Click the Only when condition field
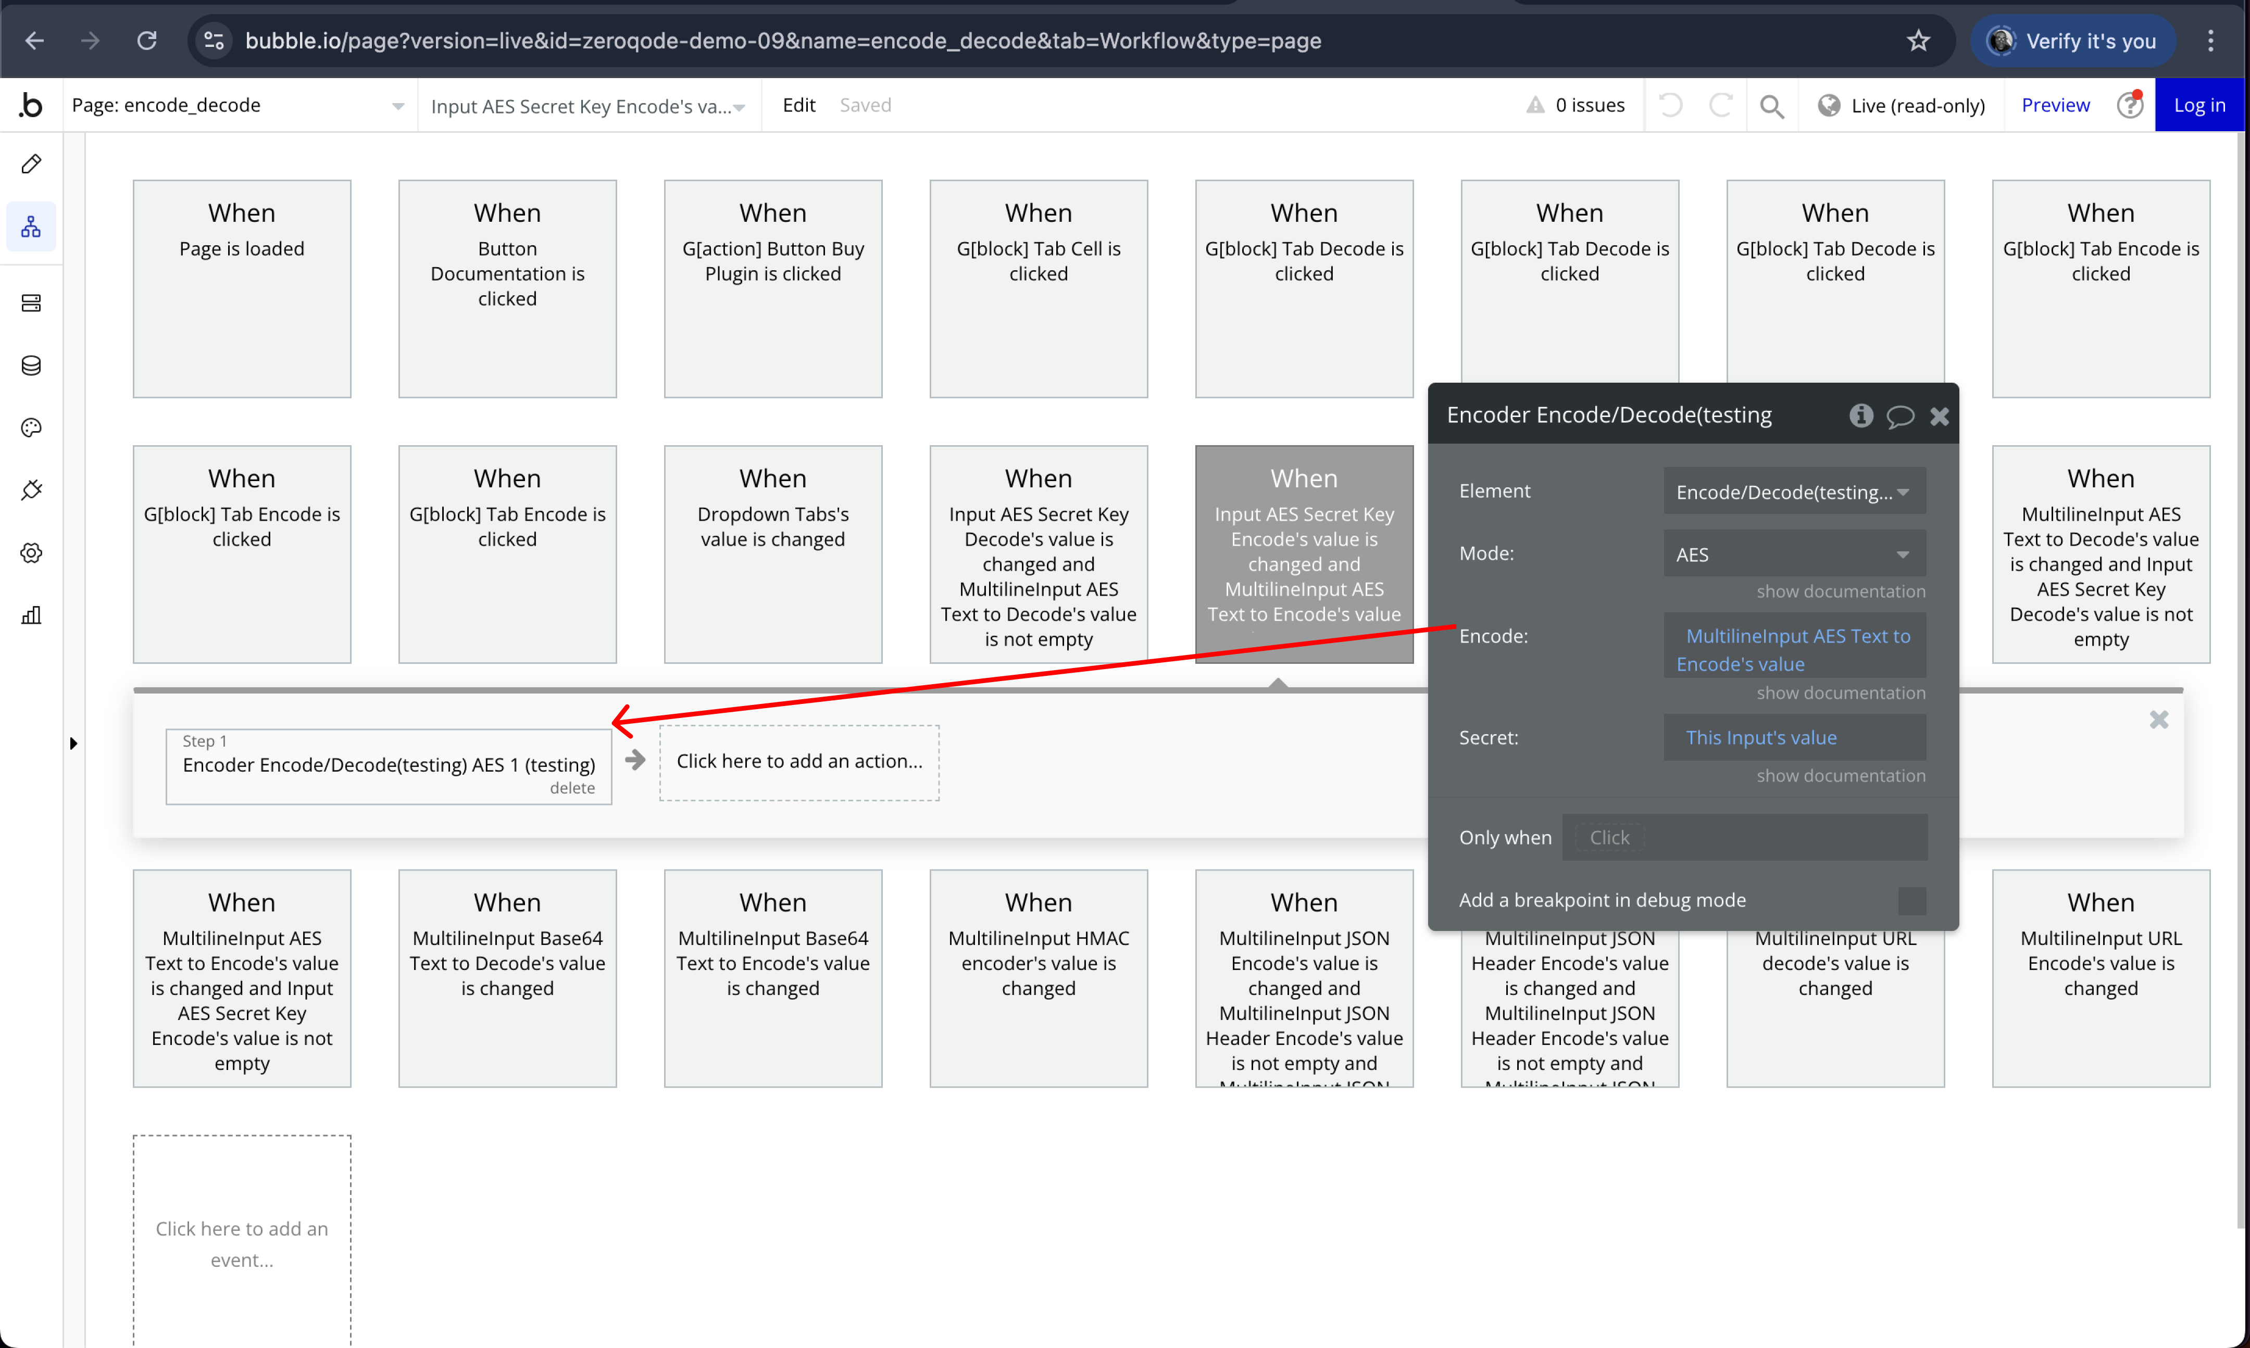This screenshot has height=1348, width=2250. (1744, 838)
